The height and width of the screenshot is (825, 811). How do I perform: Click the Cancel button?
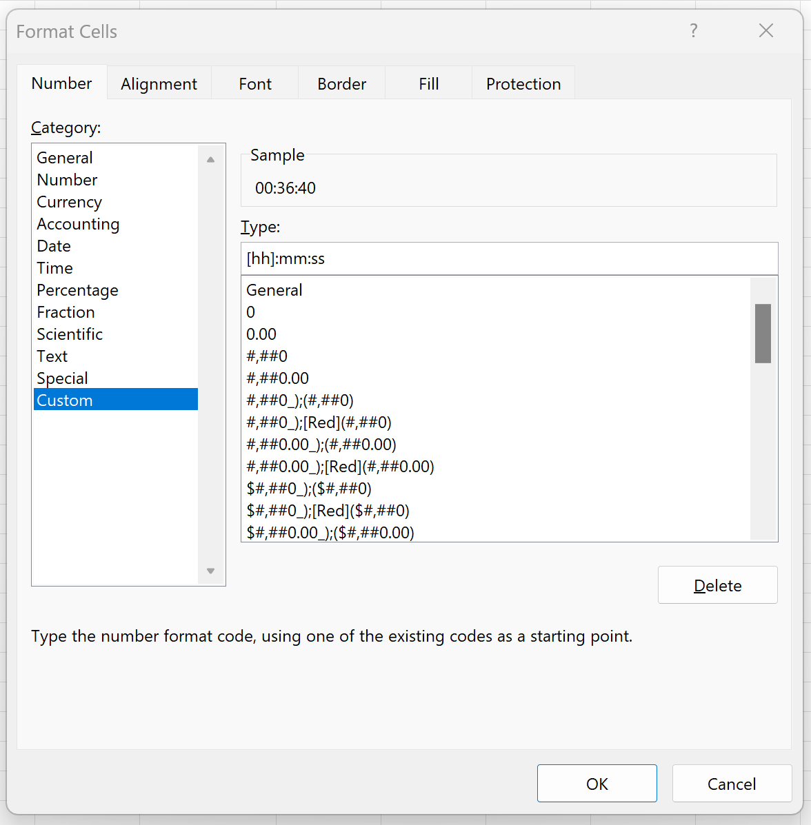[732, 784]
